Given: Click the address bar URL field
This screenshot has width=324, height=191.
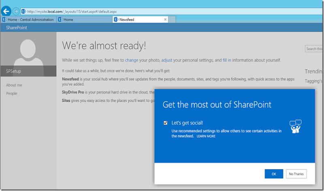Looking at the screenshot, I should click(x=171, y=12).
